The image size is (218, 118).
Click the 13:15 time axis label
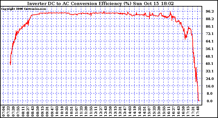pos(115,111)
